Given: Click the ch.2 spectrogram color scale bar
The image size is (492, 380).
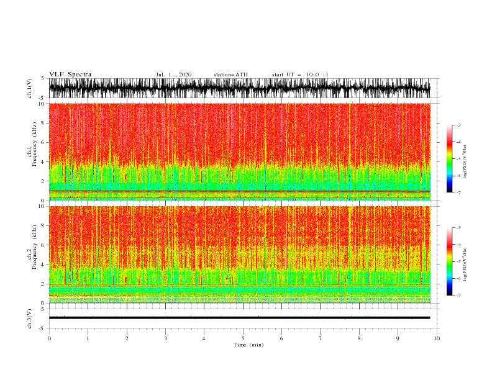Looking at the screenshot, I should 449,261.
